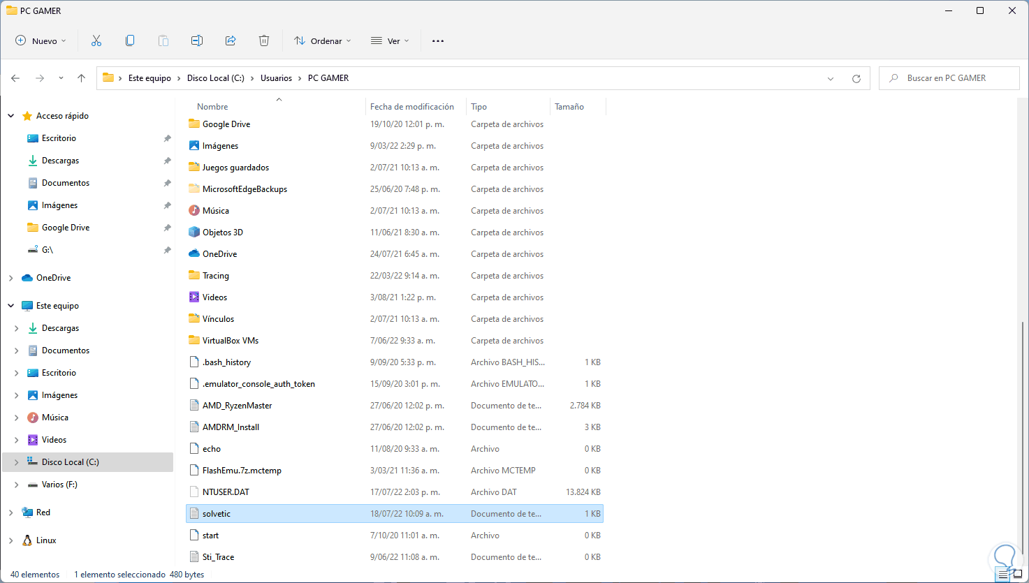
Task: Select the Objetos 3D folder icon
Action: click(x=194, y=233)
